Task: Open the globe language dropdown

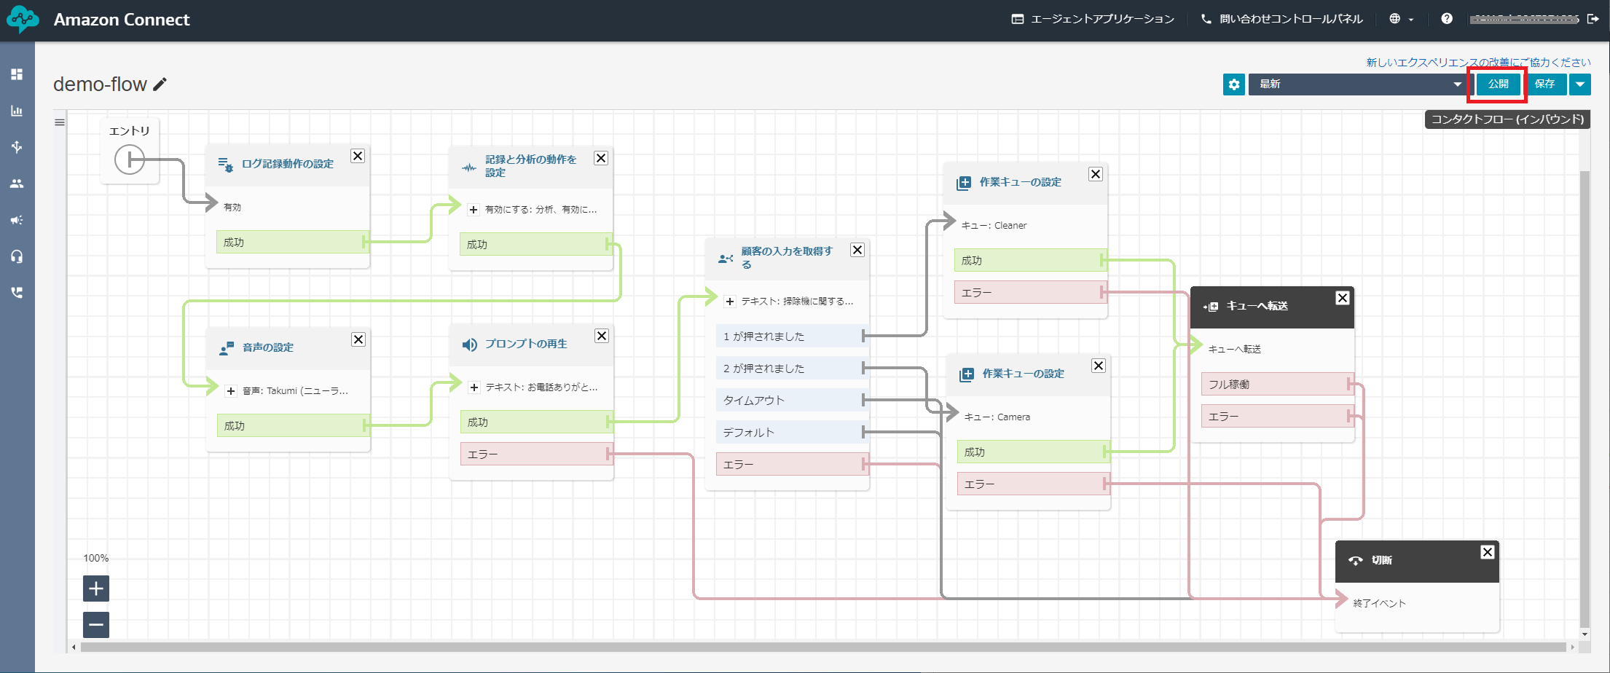Action: [1402, 19]
